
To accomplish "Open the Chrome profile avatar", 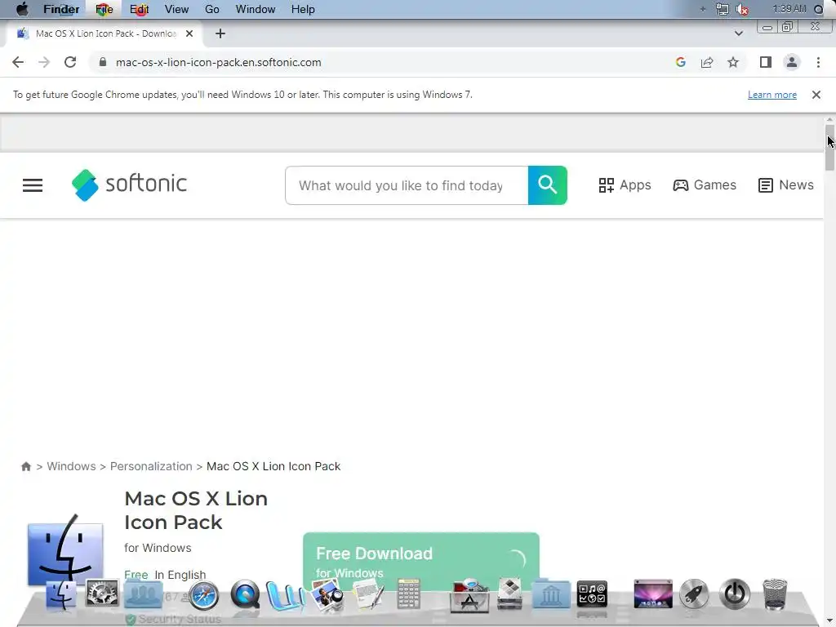I will [x=792, y=62].
